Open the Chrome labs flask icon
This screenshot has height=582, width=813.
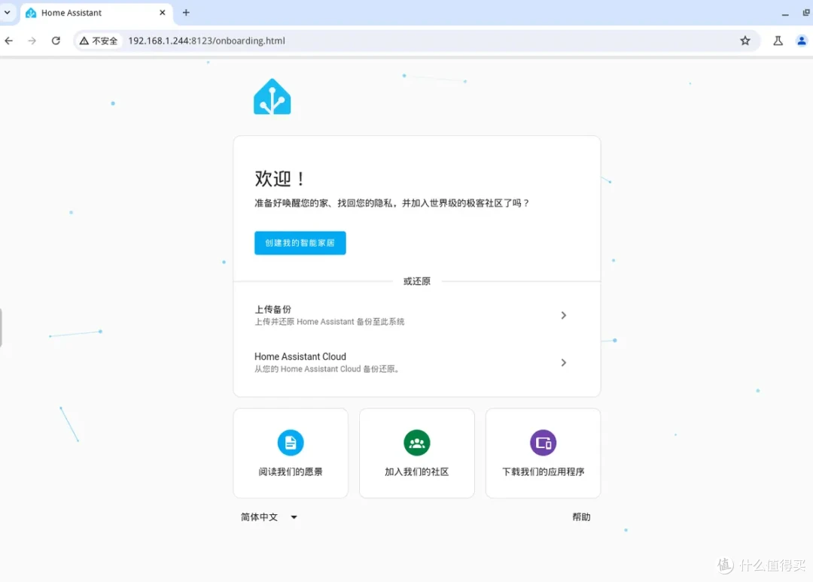point(778,41)
